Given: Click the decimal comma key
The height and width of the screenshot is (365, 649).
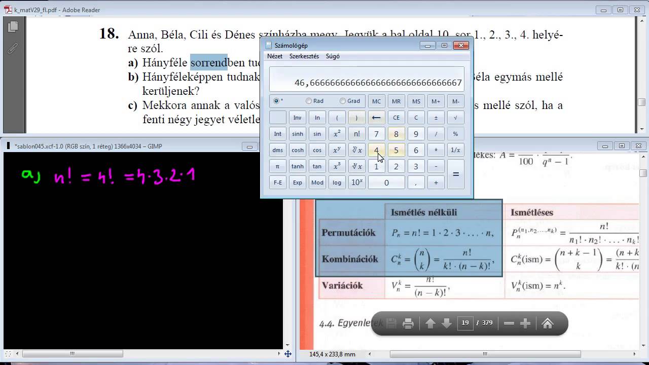Looking at the screenshot, I should (x=416, y=182).
